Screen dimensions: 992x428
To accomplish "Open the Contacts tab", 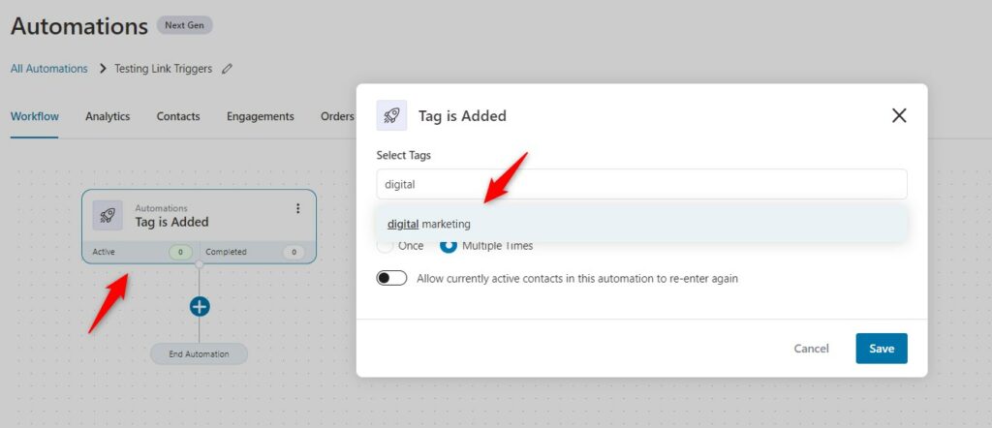I will (x=178, y=116).
